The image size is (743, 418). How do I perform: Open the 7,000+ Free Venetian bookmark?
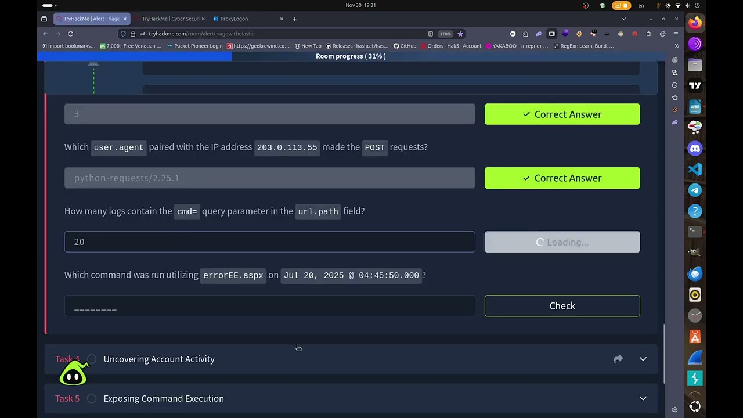(x=131, y=46)
